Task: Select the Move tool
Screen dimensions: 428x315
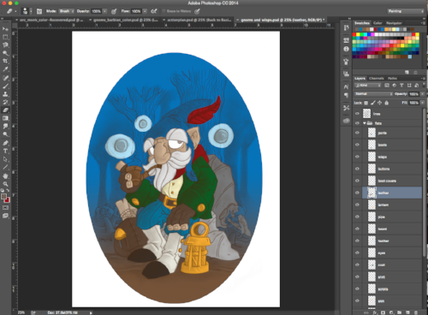Action: [5, 29]
